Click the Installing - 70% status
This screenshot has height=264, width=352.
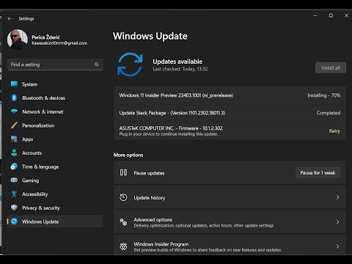[324, 95]
